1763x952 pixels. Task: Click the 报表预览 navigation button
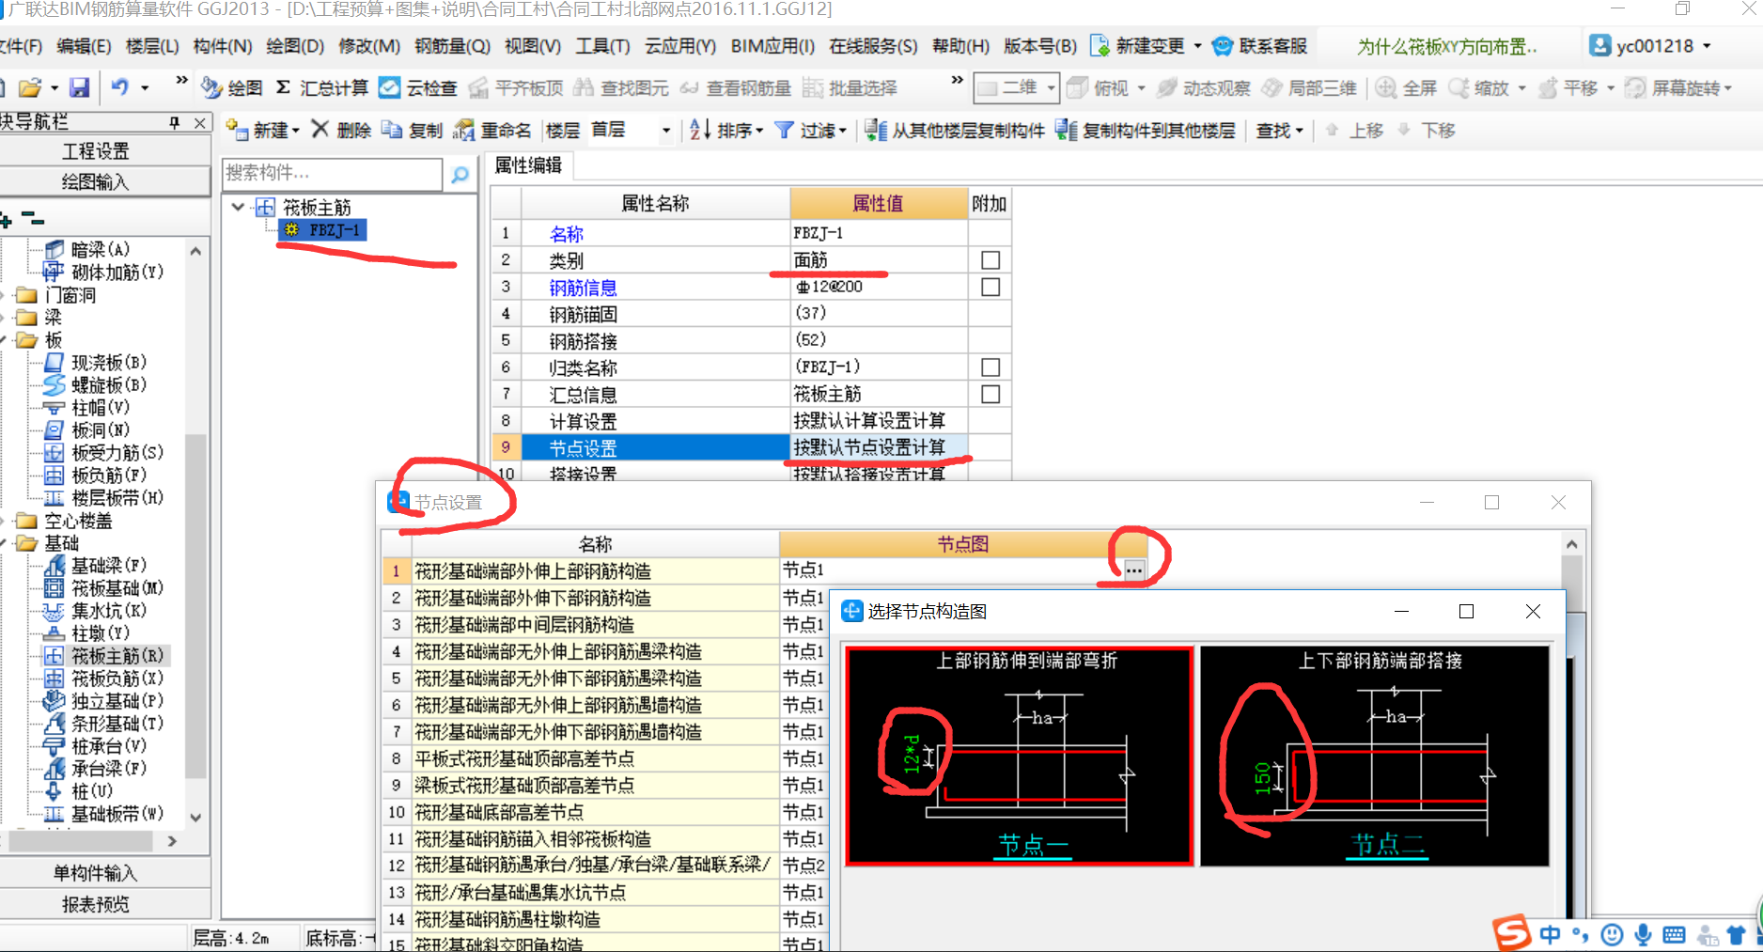(96, 904)
